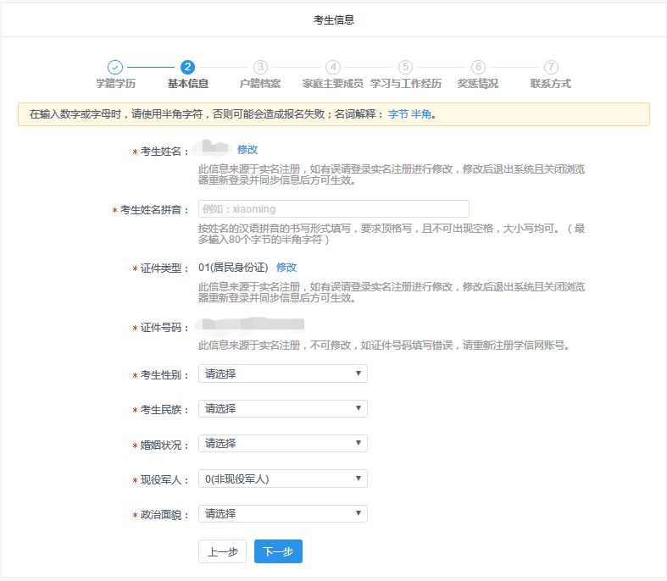The width and height of the screenshot is (667, 581).
Task: Select a 政治面貌 dropdown option
Action: (282, 513)
